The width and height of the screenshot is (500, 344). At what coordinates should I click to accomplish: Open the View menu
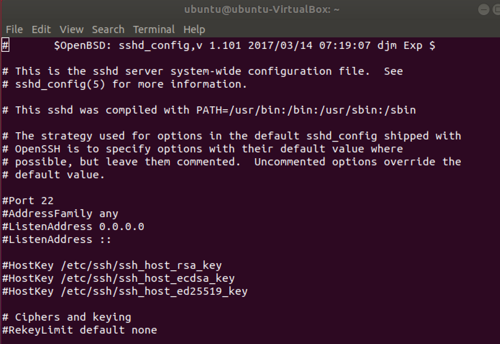[72, 29]
